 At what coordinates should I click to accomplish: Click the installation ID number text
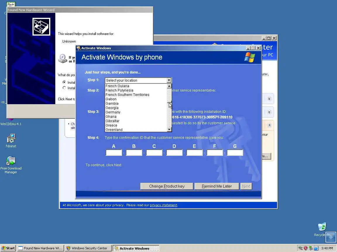(202, 117)
